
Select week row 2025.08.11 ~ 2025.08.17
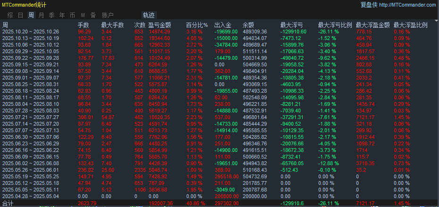[x=220, y=97]
